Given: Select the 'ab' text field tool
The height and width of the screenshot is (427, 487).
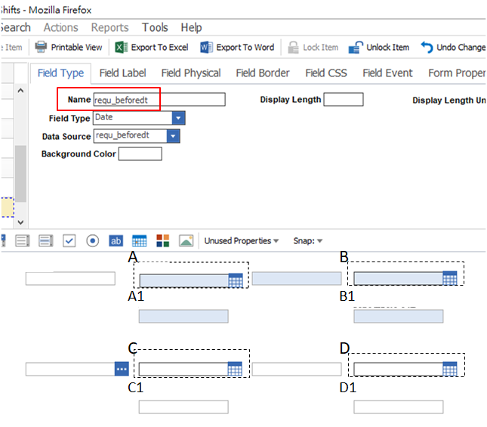Looking at the screenshot, I should pos(116,241).
